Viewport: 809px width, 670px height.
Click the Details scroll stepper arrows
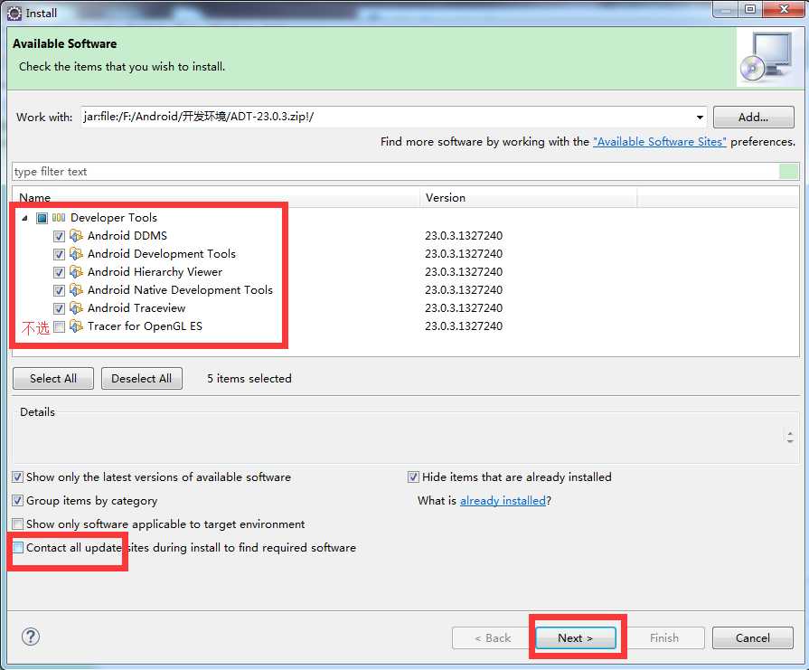coord(790,438)
